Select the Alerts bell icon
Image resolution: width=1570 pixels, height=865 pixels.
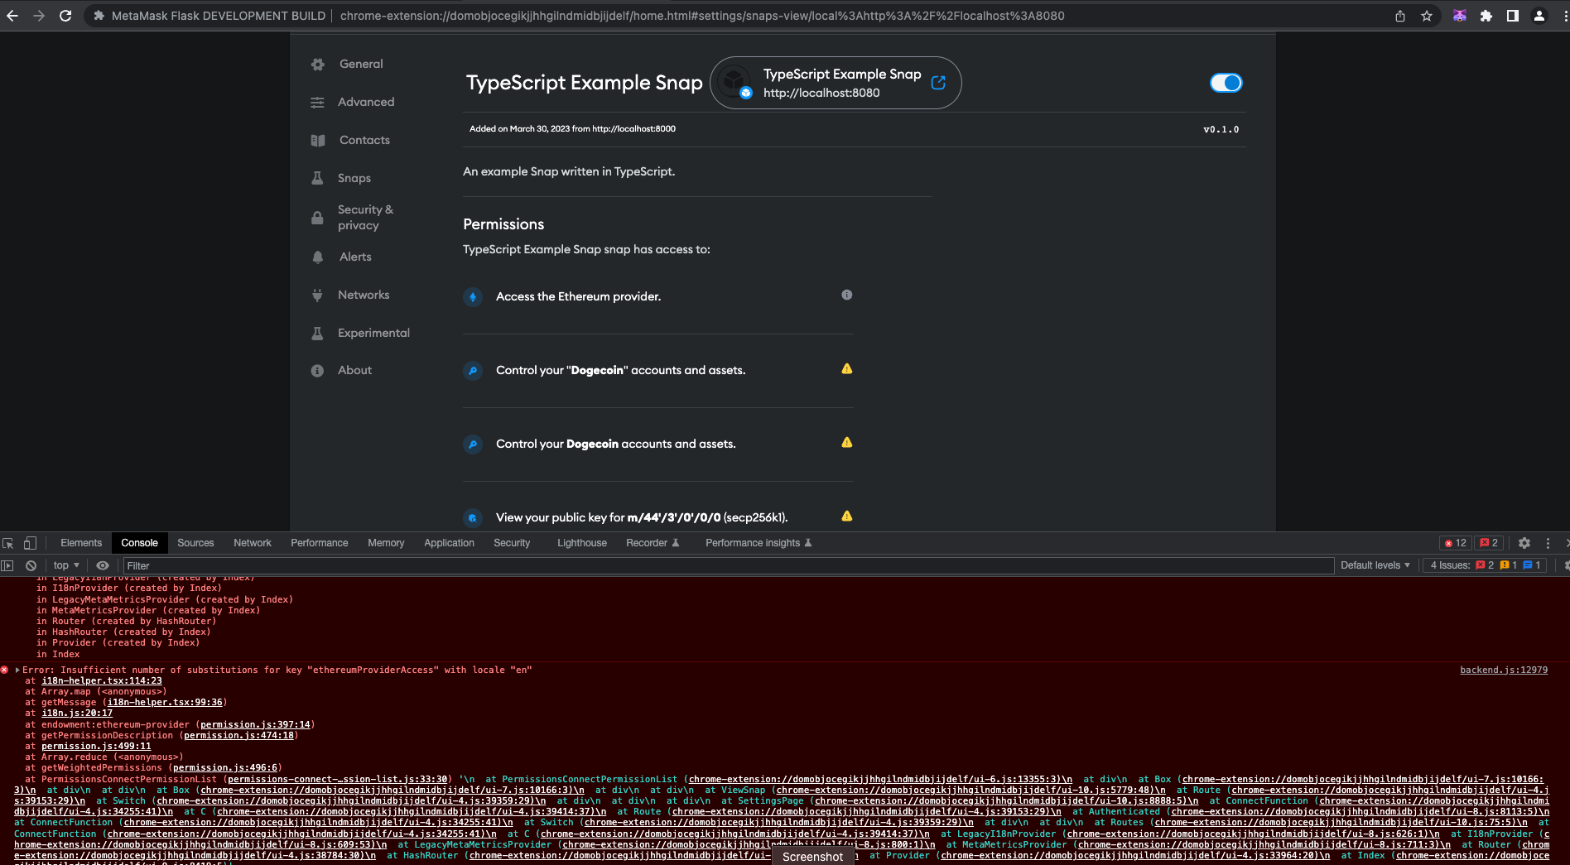318,257
